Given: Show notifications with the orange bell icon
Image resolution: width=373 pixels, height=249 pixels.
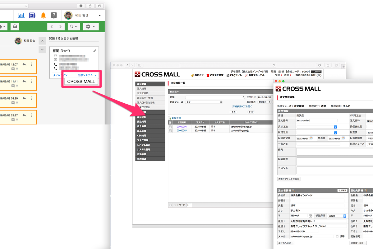Looking at the screenshot, I should pos(44,15).
